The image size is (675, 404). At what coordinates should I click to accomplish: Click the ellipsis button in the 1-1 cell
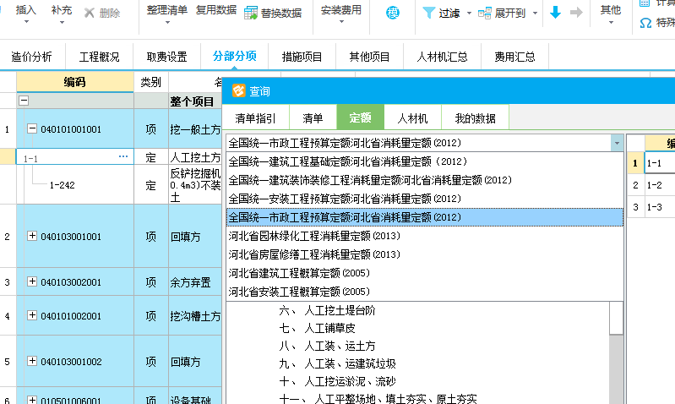(123, 156)
